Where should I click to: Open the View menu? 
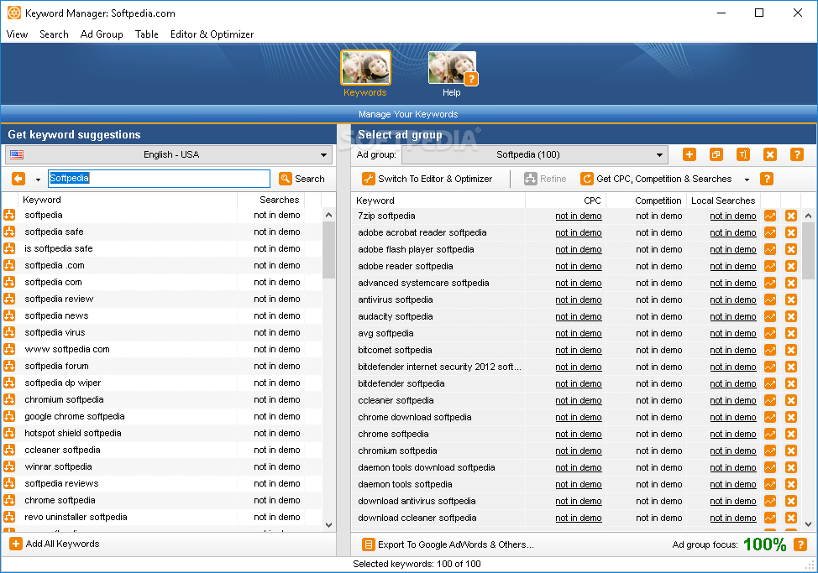[x=17, y=34]
